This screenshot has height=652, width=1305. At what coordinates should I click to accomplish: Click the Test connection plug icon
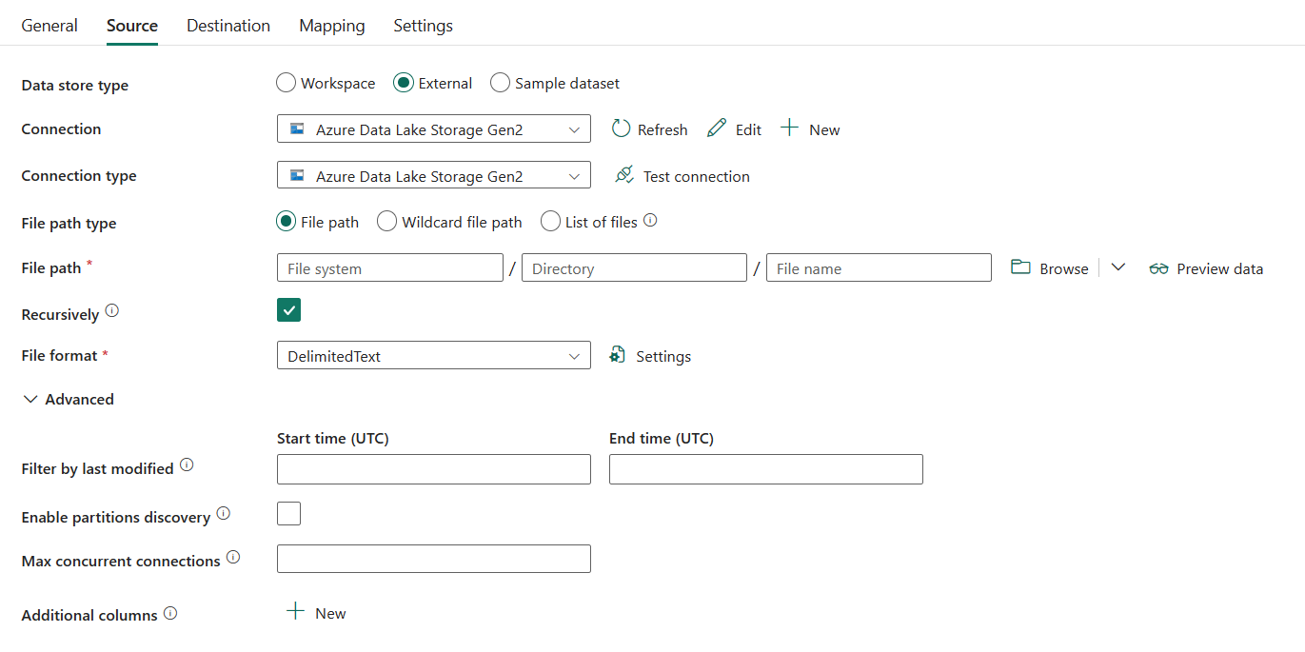click(x=624, y=175)
